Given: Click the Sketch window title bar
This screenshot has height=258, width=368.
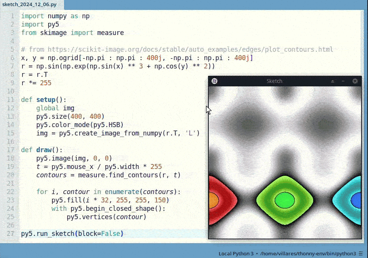Looking at the screenshot, I should (x=274, y=81).
